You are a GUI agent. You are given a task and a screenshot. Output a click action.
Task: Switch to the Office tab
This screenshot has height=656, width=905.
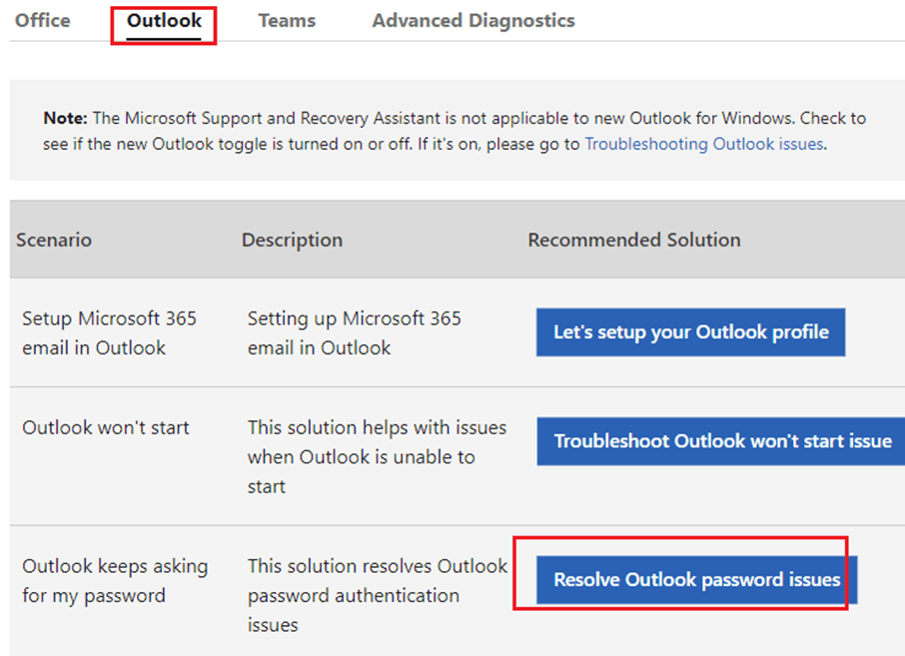click(42, 20)
